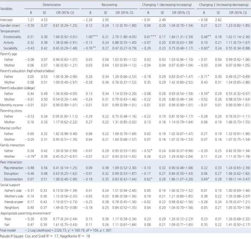Image resolution: width=251 pixels, height=239 pixels.
Task: Click OR cell '0.55 (0.32~0.97)'
Action: pos(238,94)
